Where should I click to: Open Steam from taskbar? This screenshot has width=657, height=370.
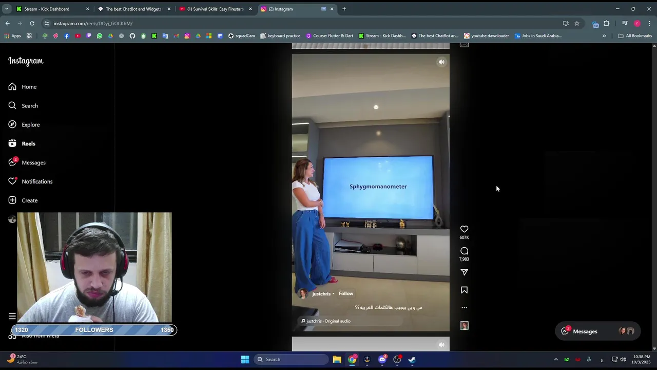click(x=412, y=359)
